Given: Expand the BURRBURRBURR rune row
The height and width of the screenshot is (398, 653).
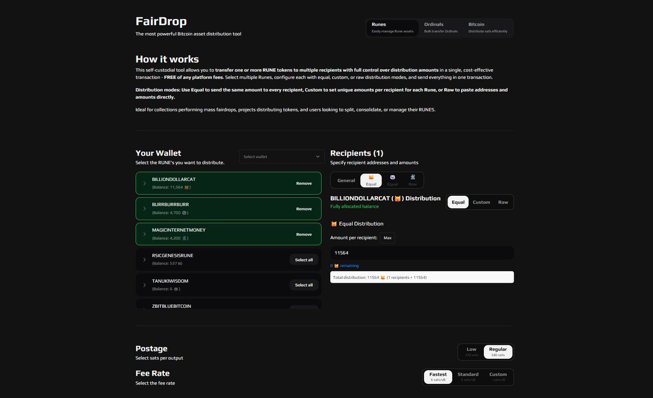Looking at the screenshot, I should 145,209.
